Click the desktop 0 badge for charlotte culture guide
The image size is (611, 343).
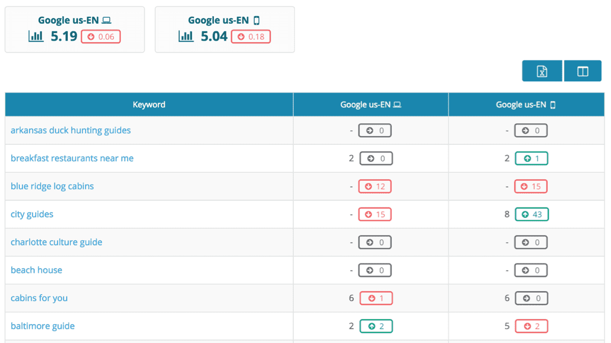[375, 242]
